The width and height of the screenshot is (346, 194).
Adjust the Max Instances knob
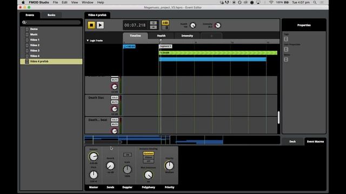[149, 175]
